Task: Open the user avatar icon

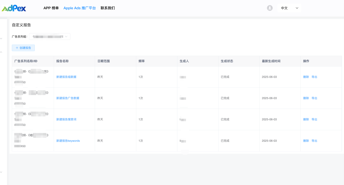Action: click(270, 8)
